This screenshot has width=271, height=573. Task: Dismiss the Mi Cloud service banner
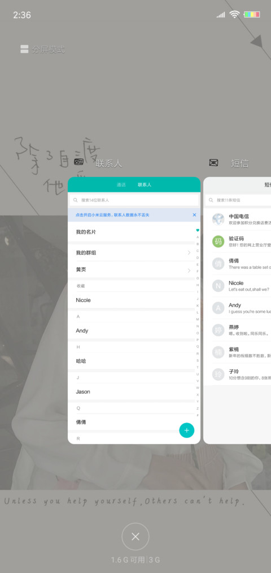coord(194,215)
